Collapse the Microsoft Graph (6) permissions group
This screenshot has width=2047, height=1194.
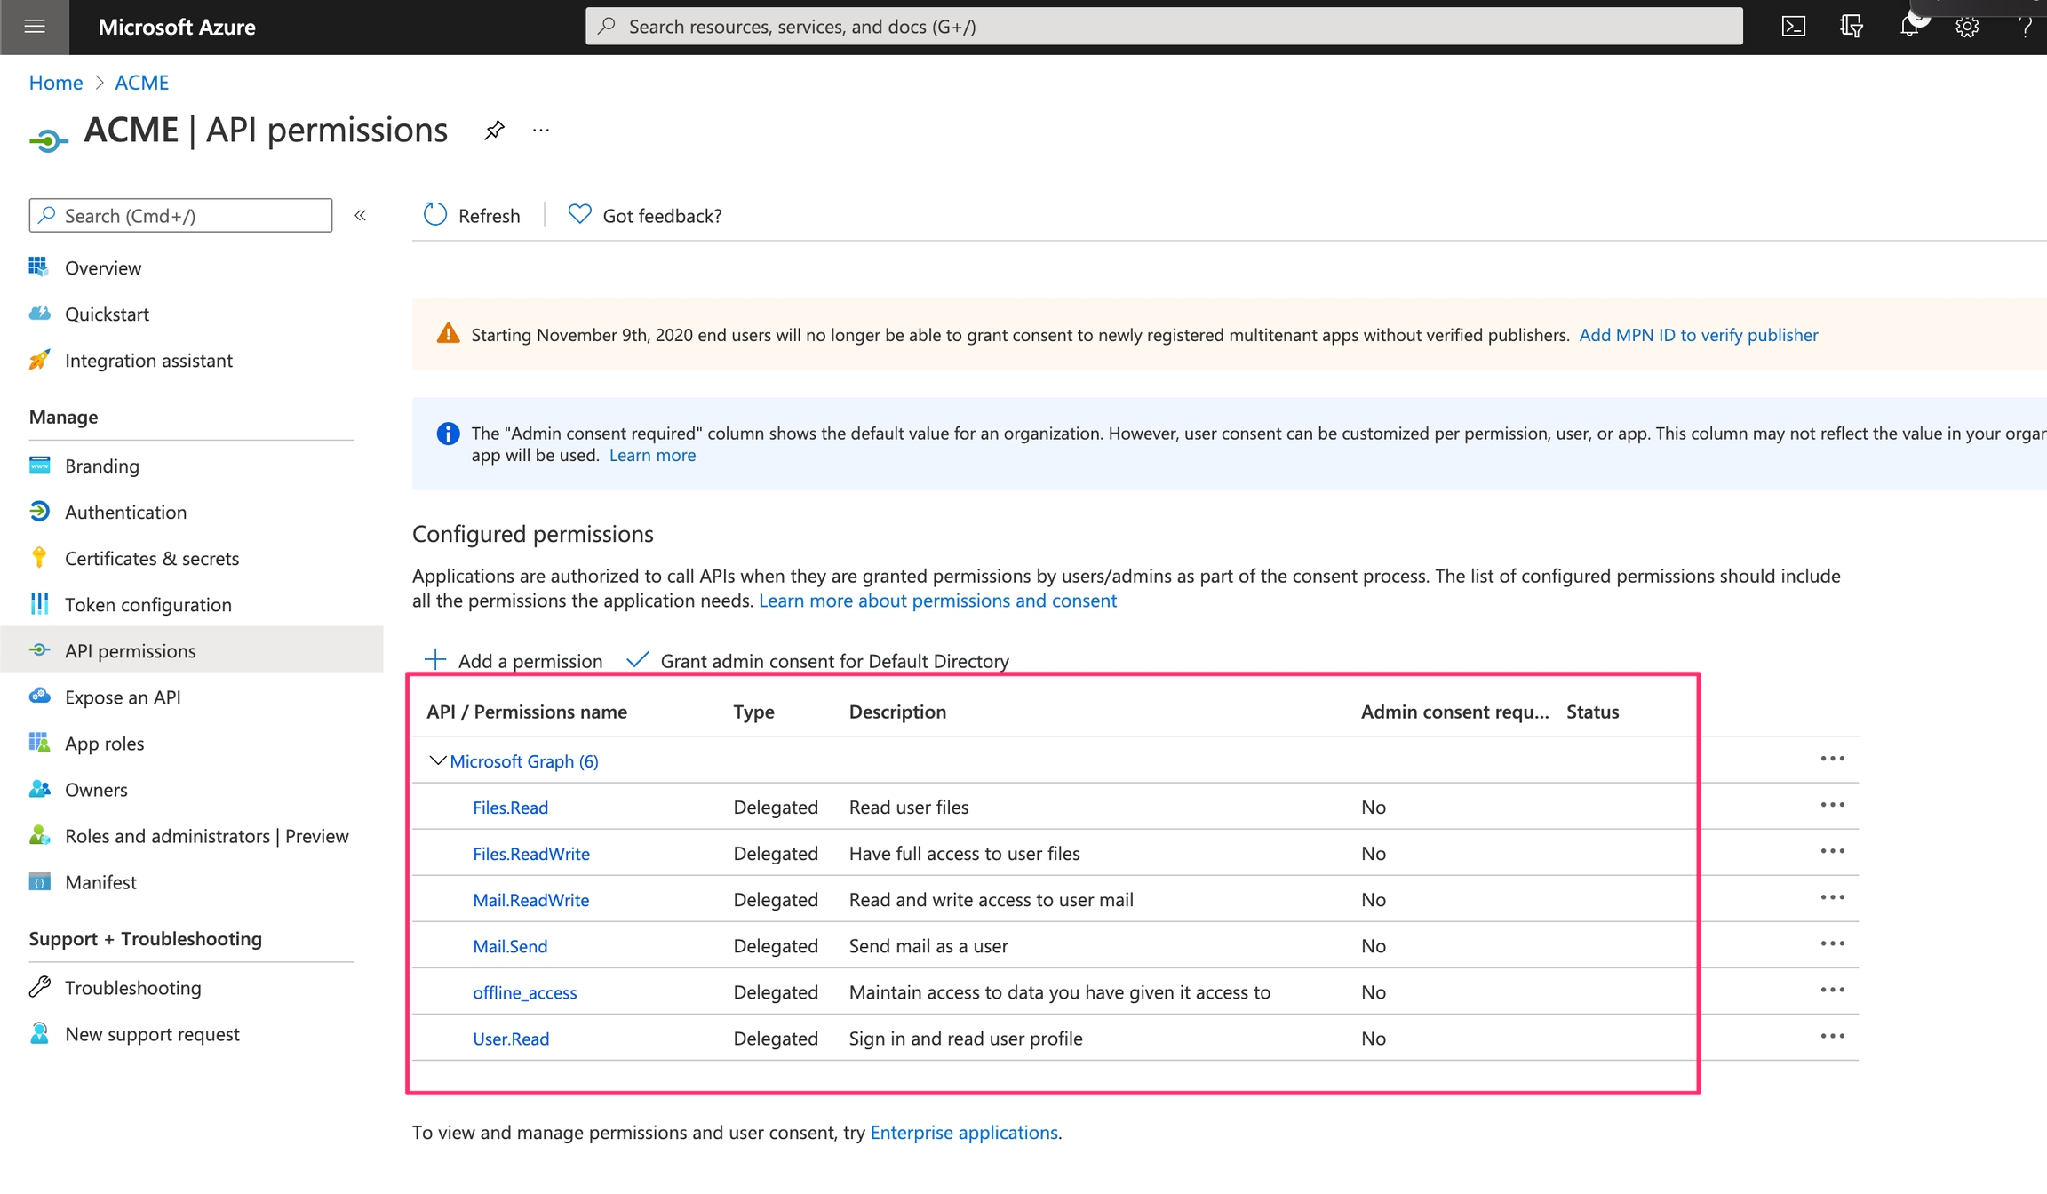click(x=436, y=760)
